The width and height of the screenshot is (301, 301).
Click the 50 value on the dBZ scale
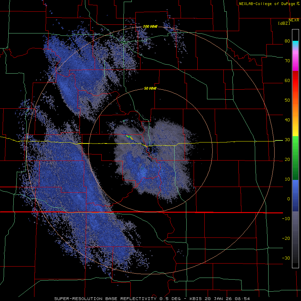click(x=287, y=100)
